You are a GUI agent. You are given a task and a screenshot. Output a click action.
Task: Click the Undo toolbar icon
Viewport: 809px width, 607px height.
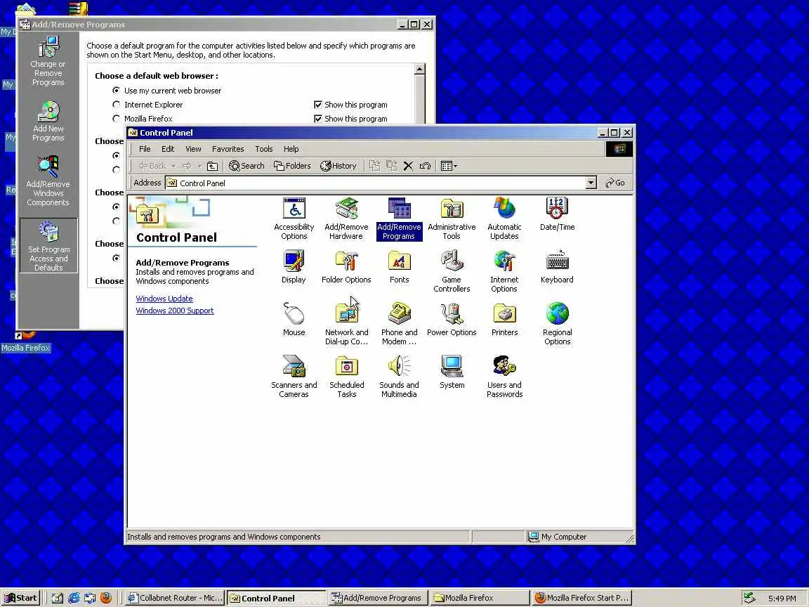pos(425,166)
